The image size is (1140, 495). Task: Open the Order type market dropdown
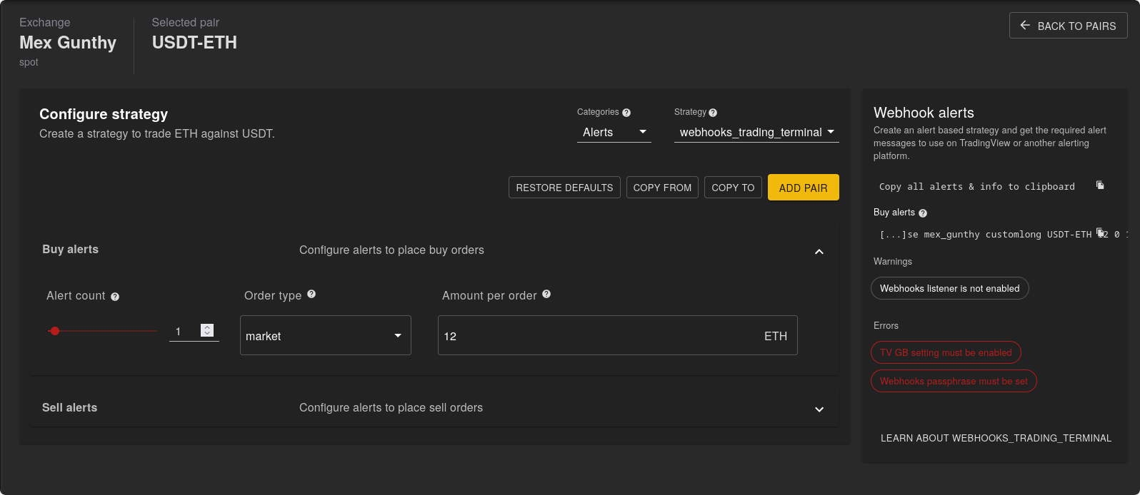(x=326, y=335)
